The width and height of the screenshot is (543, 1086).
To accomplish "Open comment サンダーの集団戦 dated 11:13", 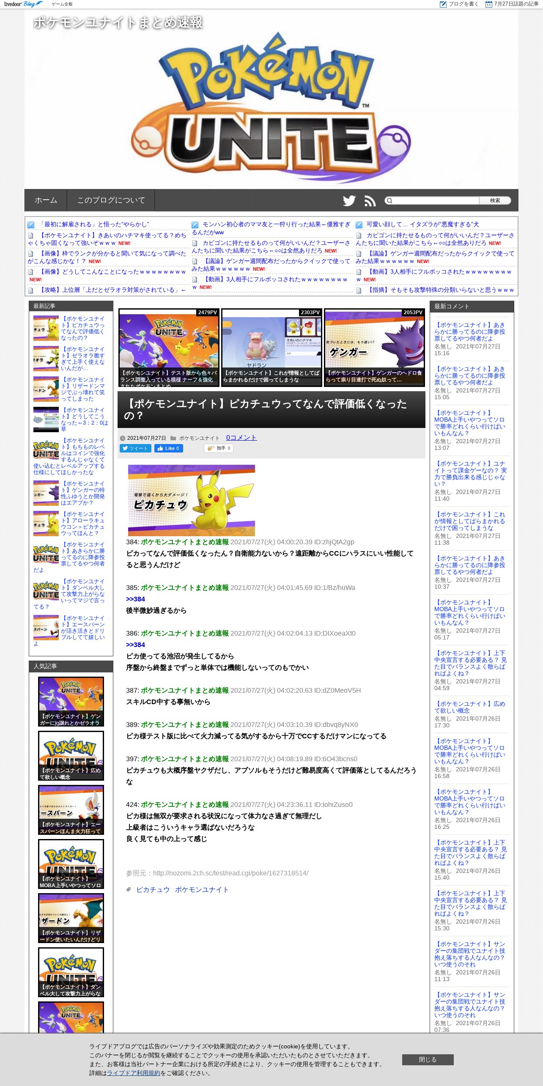I will (469, 954).
